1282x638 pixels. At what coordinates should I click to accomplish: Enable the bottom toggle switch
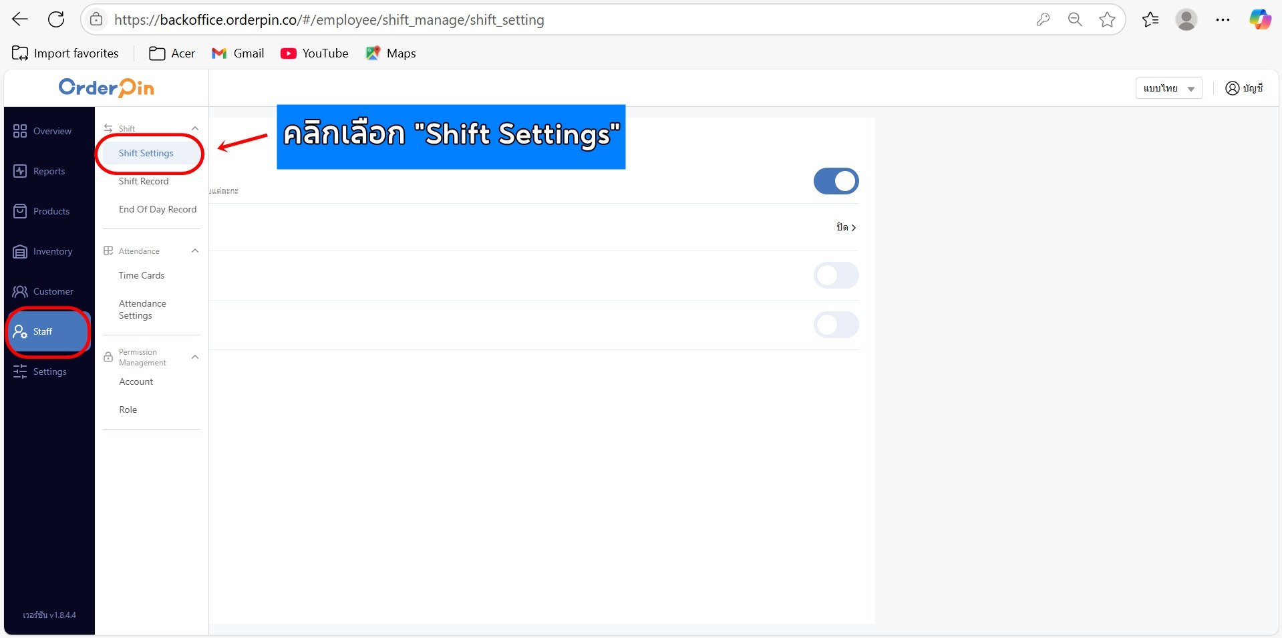(x=836, y=325)
